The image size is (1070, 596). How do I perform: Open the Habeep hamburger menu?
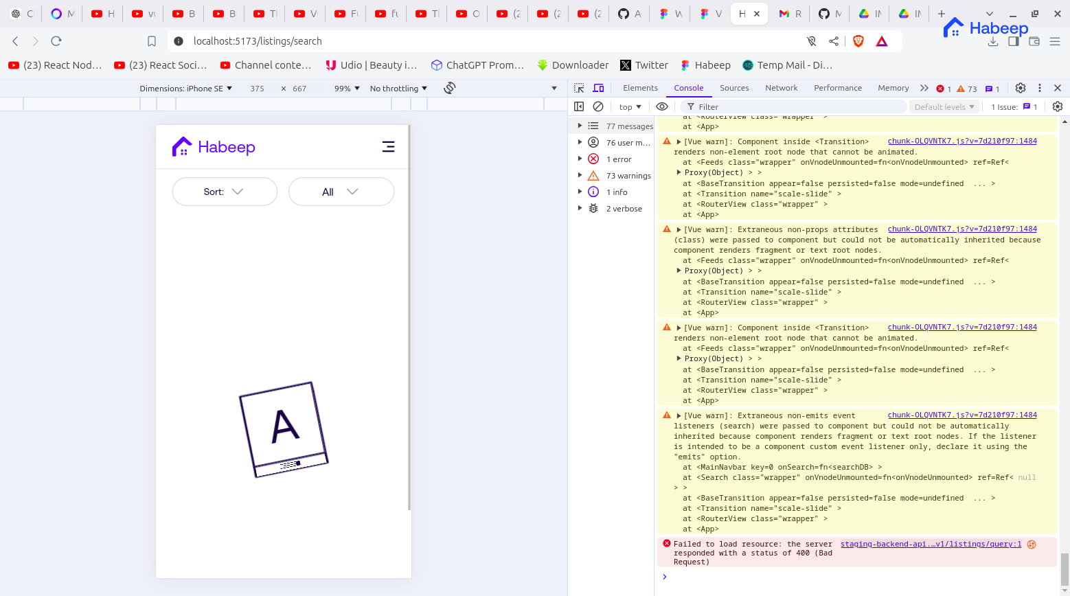[x=388, y=147]
